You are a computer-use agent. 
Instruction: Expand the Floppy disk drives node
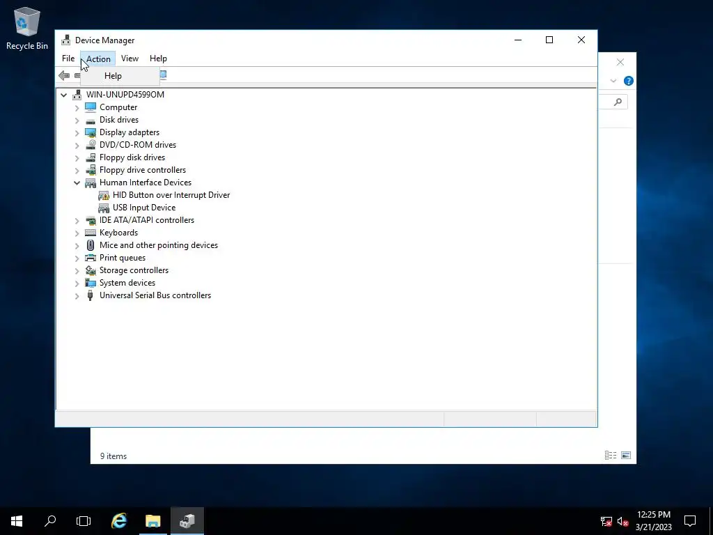pyautogui.click(x=77, y=158)
